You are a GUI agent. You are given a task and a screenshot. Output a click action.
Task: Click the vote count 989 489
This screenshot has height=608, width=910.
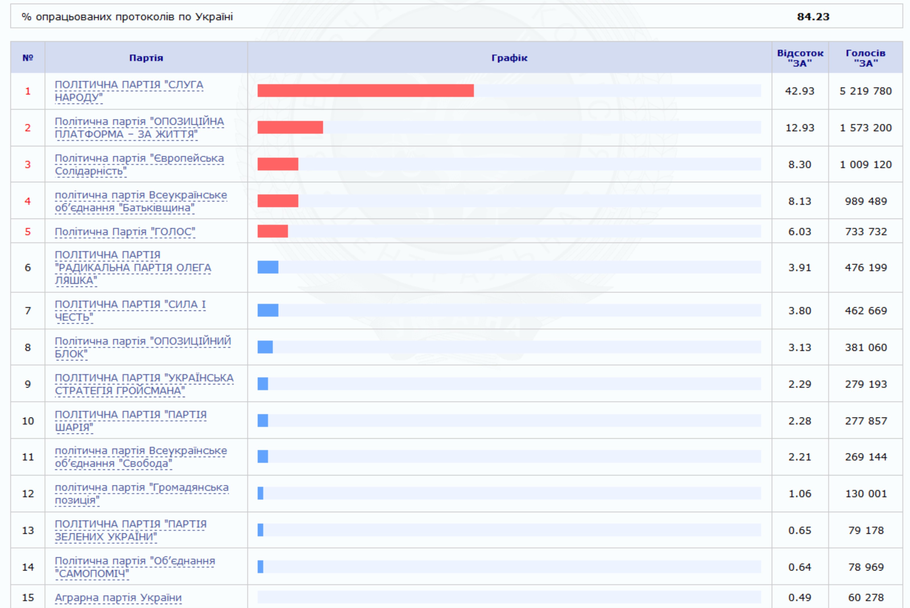coord(866,202)
